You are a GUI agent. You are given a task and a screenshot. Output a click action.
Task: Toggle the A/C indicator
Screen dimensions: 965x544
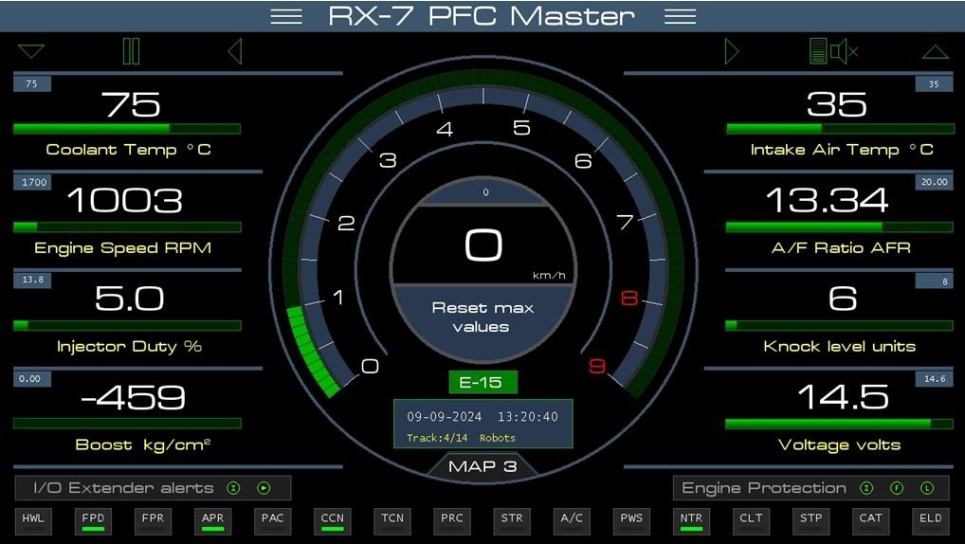point(572,520)
